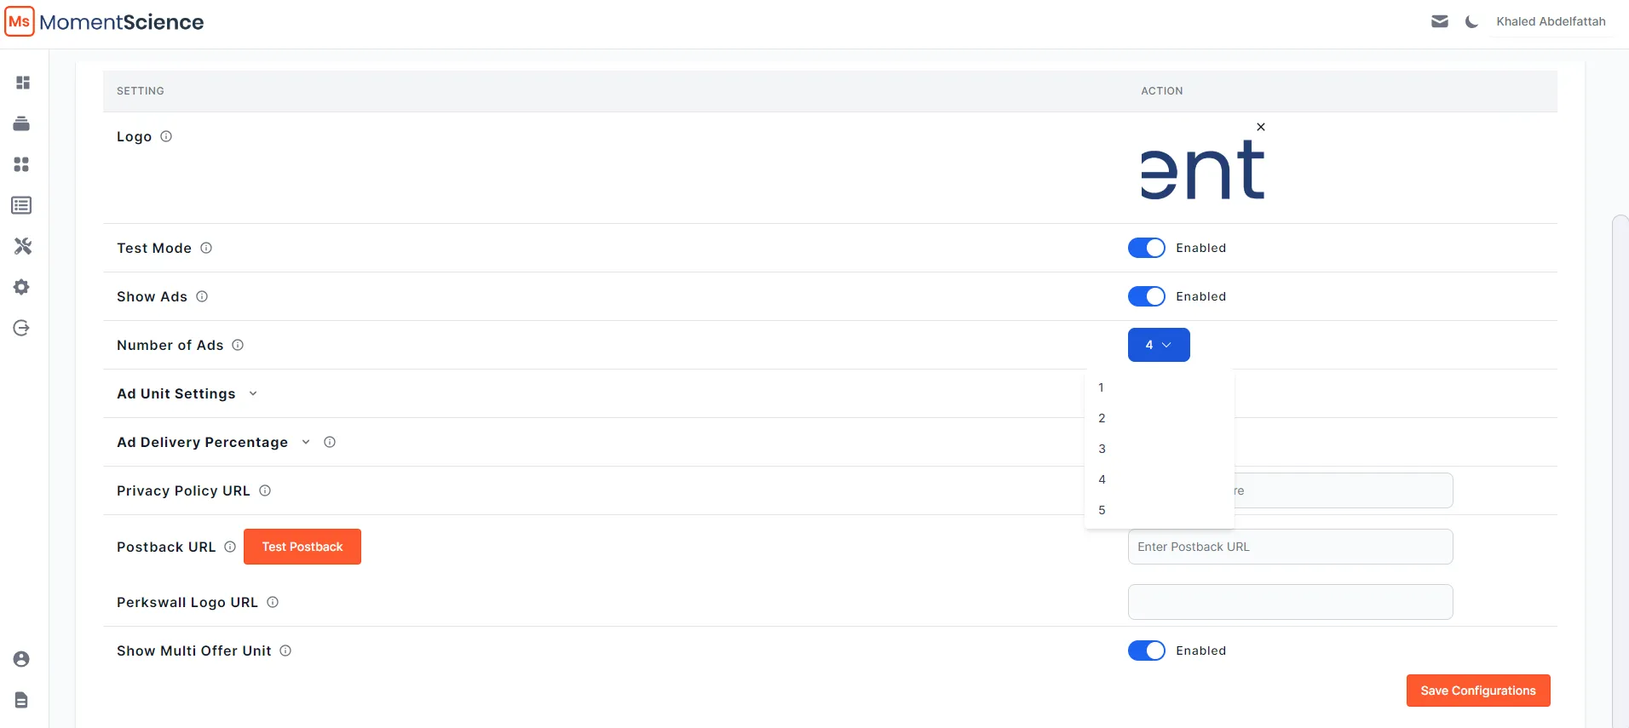Open the dashboard grid icon in sidebar
This screenshot has width=1629, height=728.
click(x=23, y=83)
